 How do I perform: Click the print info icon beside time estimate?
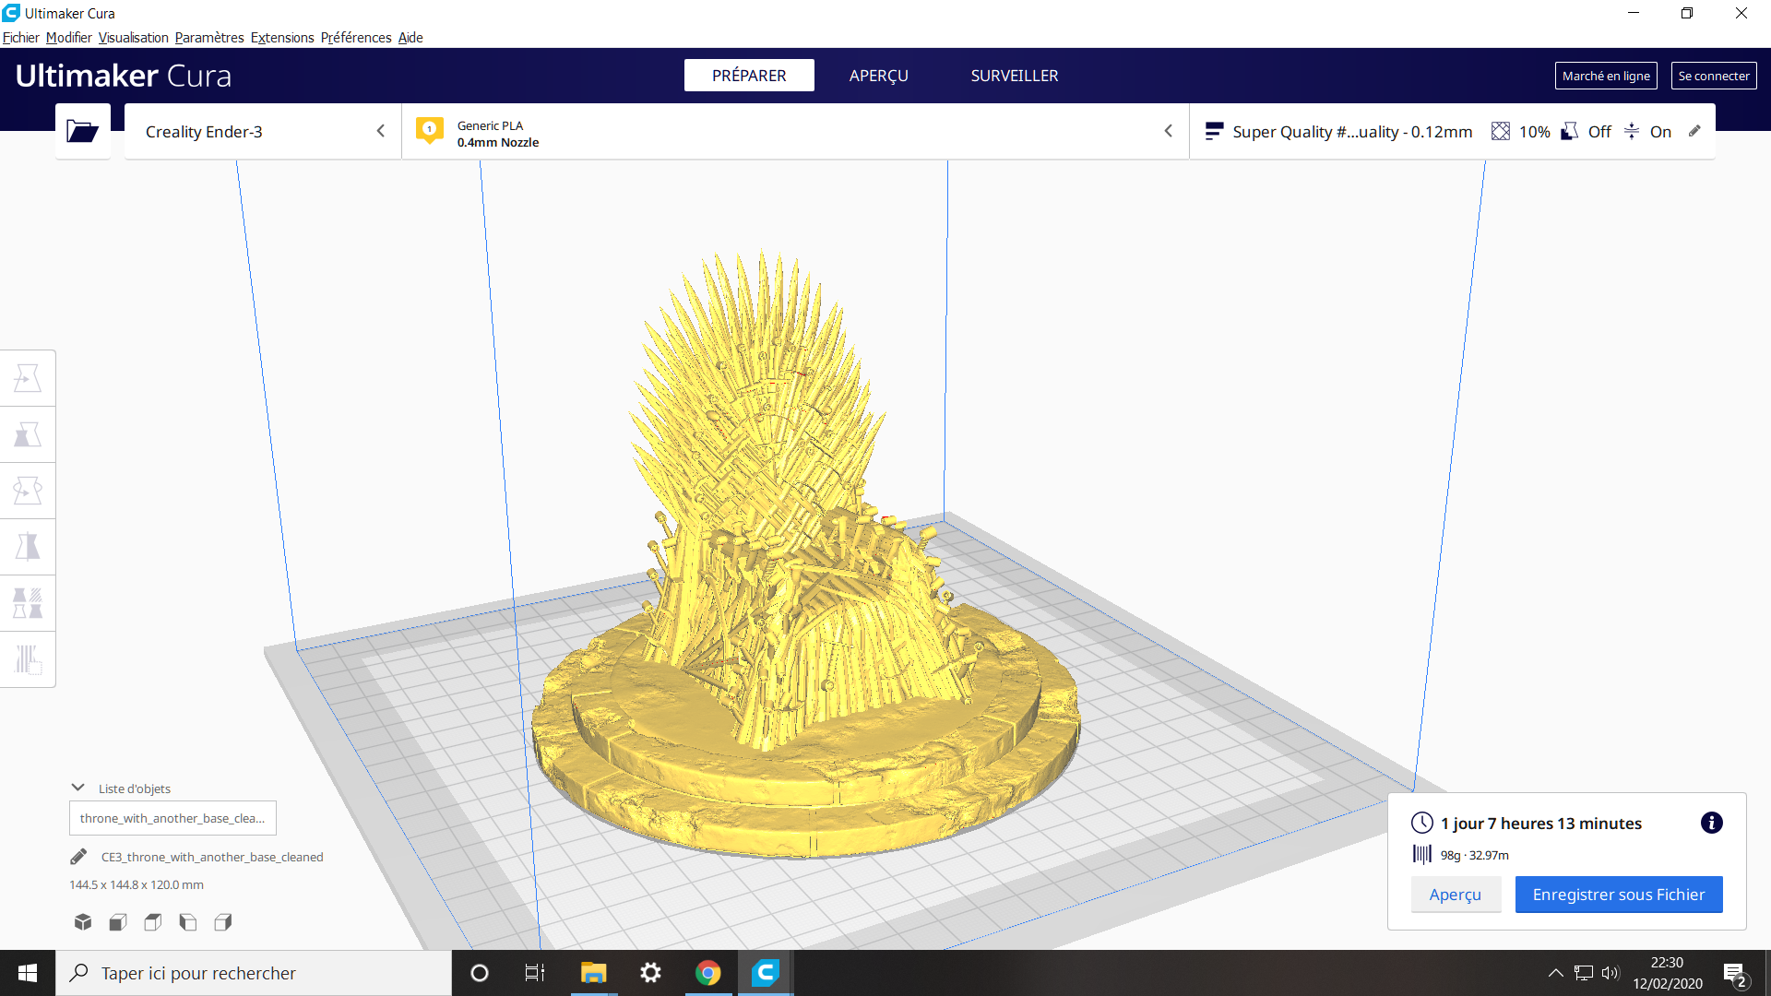coord(1711,823)
